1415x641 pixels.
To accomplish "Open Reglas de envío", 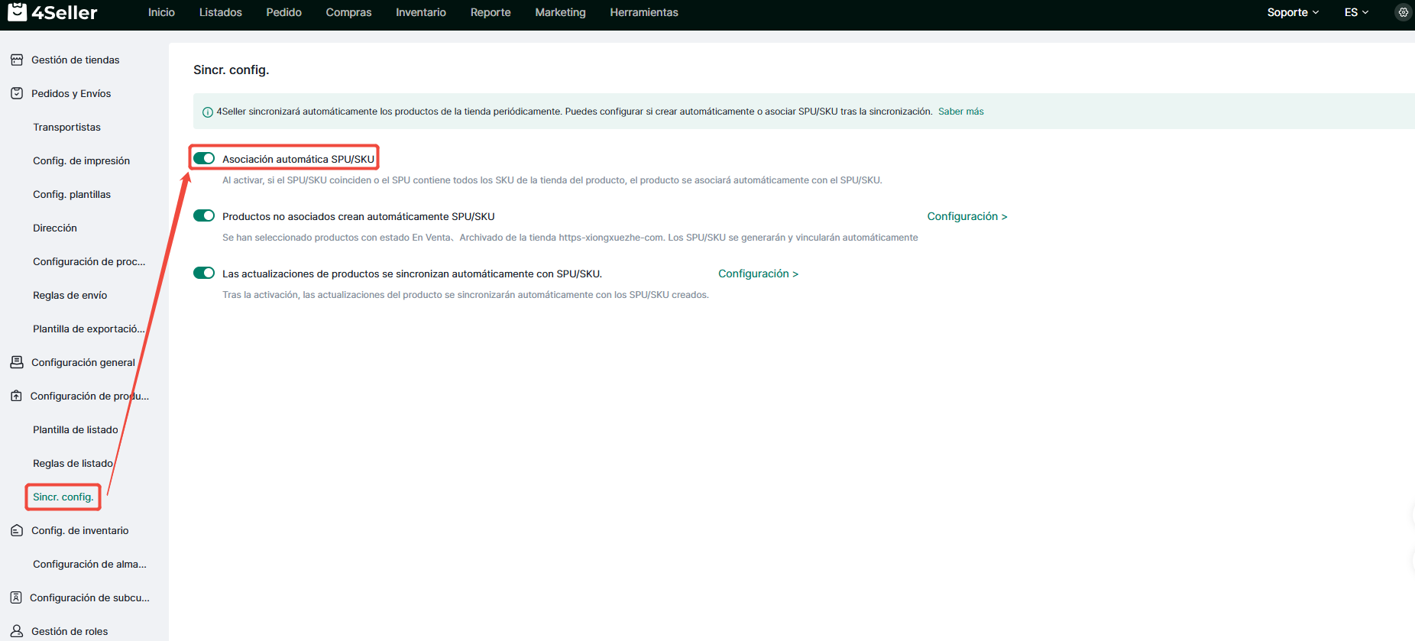I will coord(70,295).
